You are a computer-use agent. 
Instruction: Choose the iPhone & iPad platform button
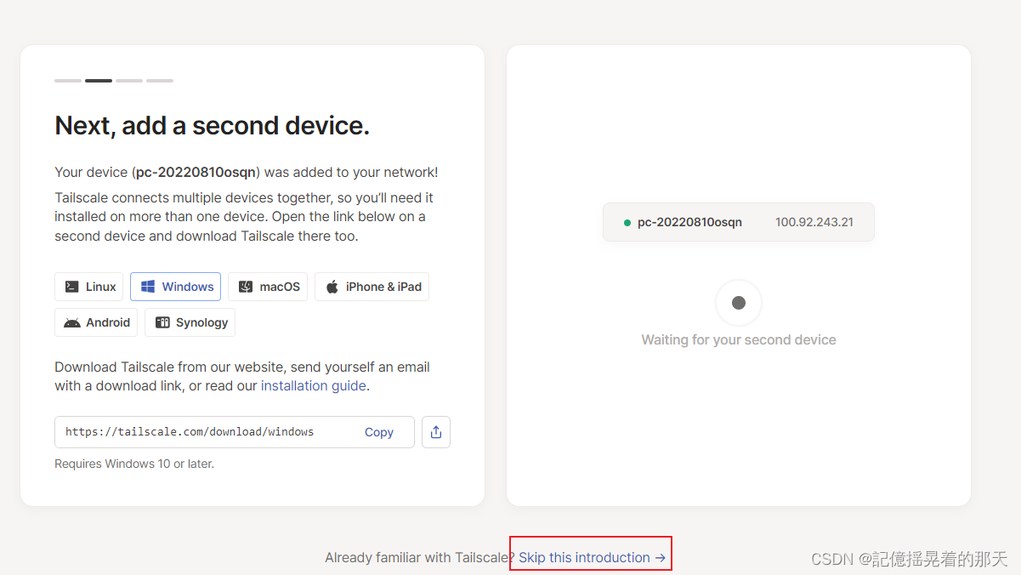tap(372, 287)
